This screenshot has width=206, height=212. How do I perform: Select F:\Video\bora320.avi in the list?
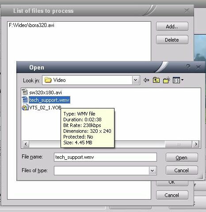pyautogui.click(x=31, y=25)
